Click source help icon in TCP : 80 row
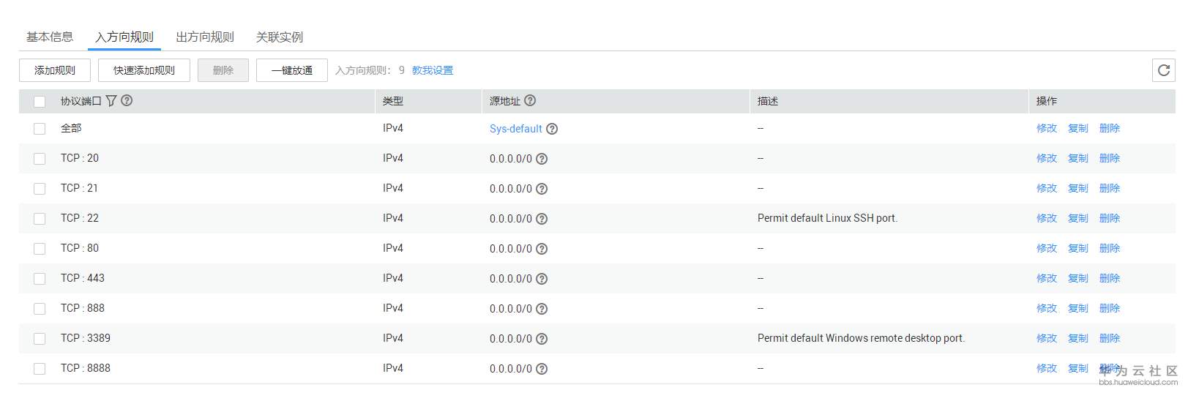Screen dimensions: 1188x393 coord(542,249)
